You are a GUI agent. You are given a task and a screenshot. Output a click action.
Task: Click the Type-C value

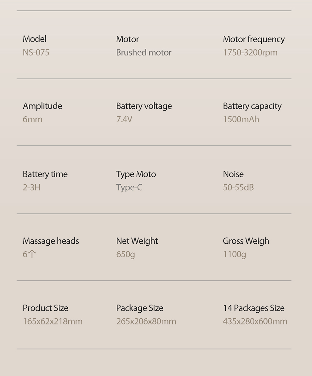tap(129, 188)
